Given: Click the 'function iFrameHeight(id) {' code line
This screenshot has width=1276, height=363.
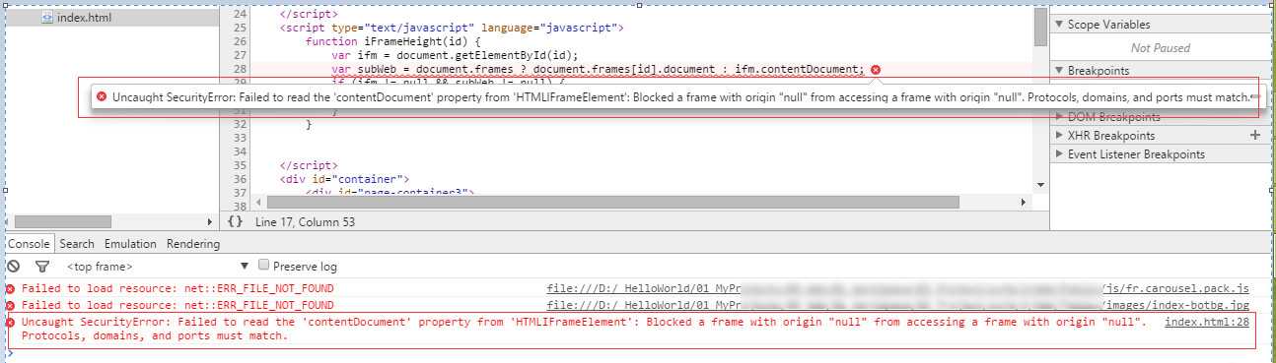Looking at the screenshot, I should [x=392, y=41].
